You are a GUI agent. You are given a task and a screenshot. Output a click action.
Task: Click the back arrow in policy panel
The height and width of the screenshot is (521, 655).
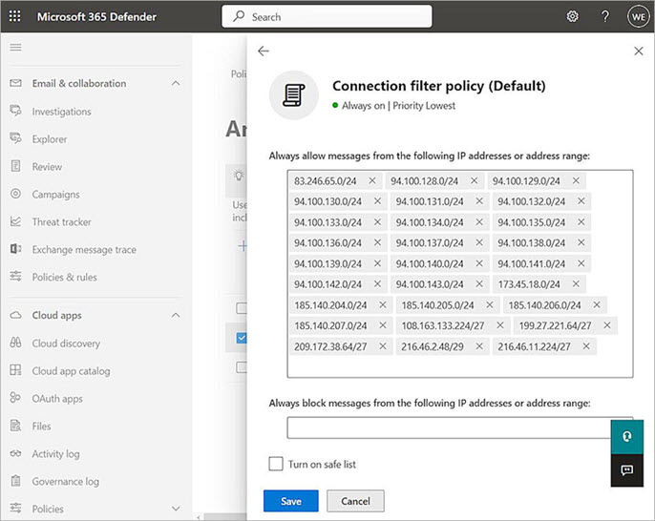[264, 51]
